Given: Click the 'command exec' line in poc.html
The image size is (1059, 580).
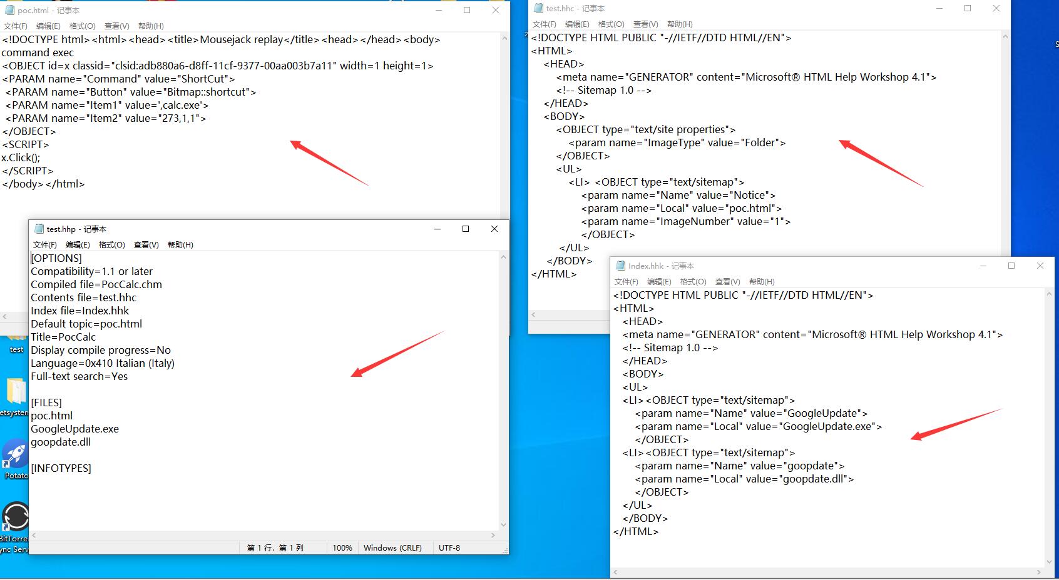Looking at the screenshot, I should pyautogui.click(x=38, y=52).
